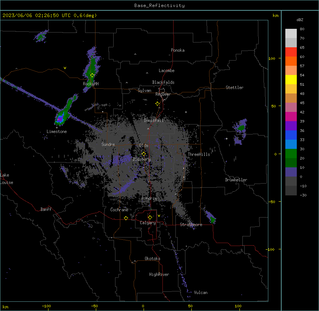The height and width of the screenshot is (311, 319).
Task: Click the Sylvan label on the map
Action: tap(144, 90)
